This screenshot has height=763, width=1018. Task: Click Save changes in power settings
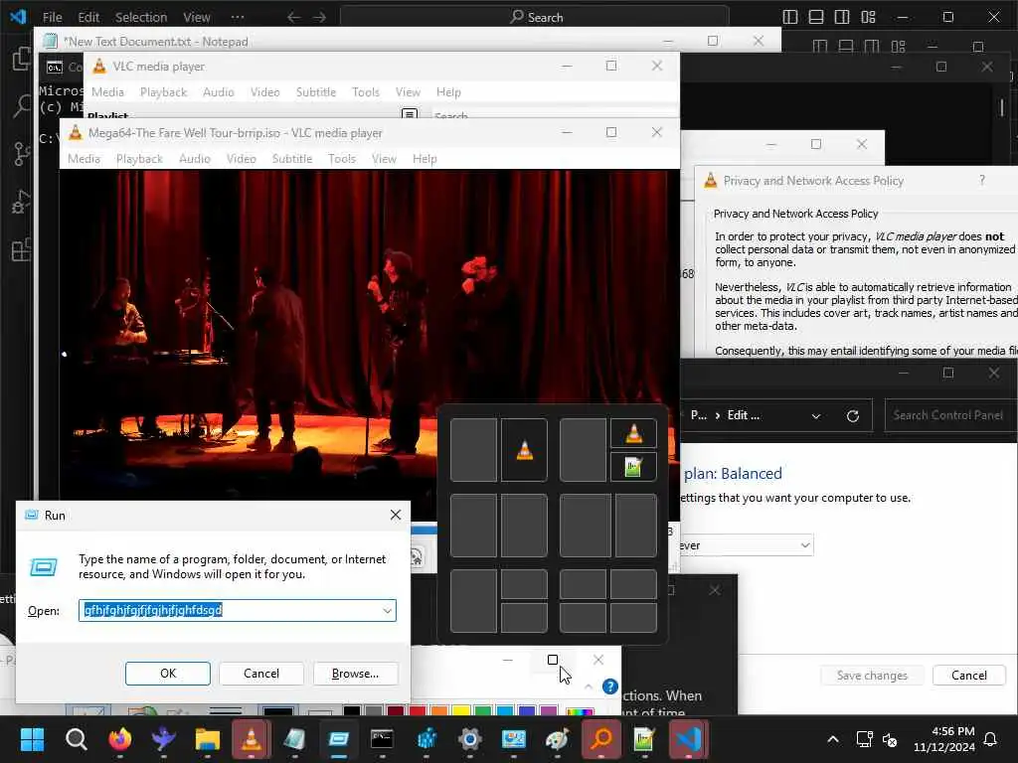click(872, 676)
